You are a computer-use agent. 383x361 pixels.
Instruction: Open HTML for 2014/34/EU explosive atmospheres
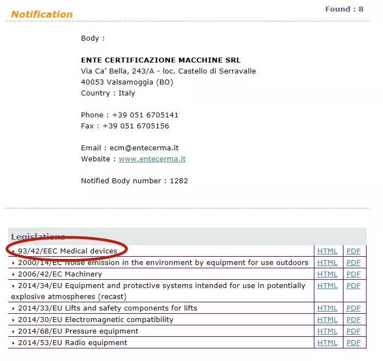(x=327, y=286)
